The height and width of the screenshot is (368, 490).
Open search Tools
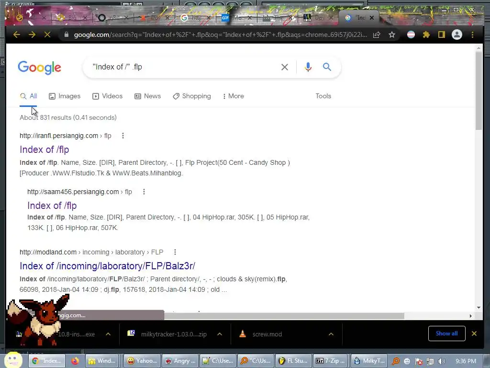[323, 96]
